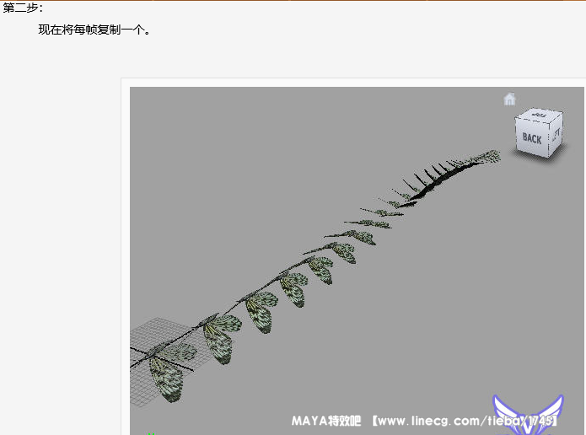Click the black silhouetted butterflies in the row
Screen dimensions: 586x435
430,175
